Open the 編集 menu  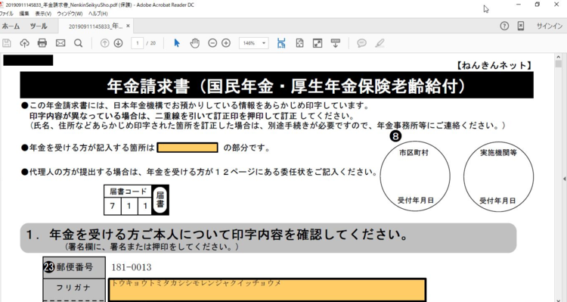(24, 14)
